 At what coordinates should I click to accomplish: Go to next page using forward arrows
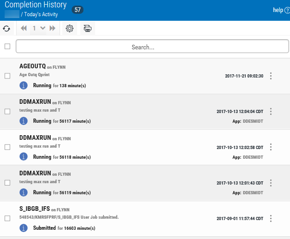pos(52,29)
